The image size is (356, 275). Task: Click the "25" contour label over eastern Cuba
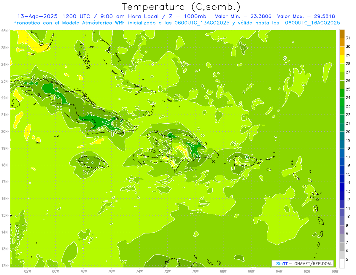[89, 114]
